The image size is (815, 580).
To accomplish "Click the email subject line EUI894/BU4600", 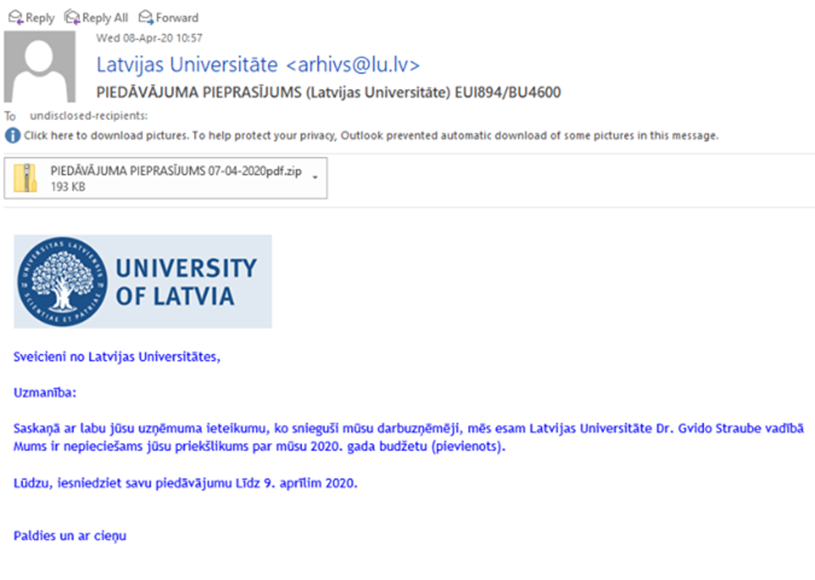I will tap(329, 93).
